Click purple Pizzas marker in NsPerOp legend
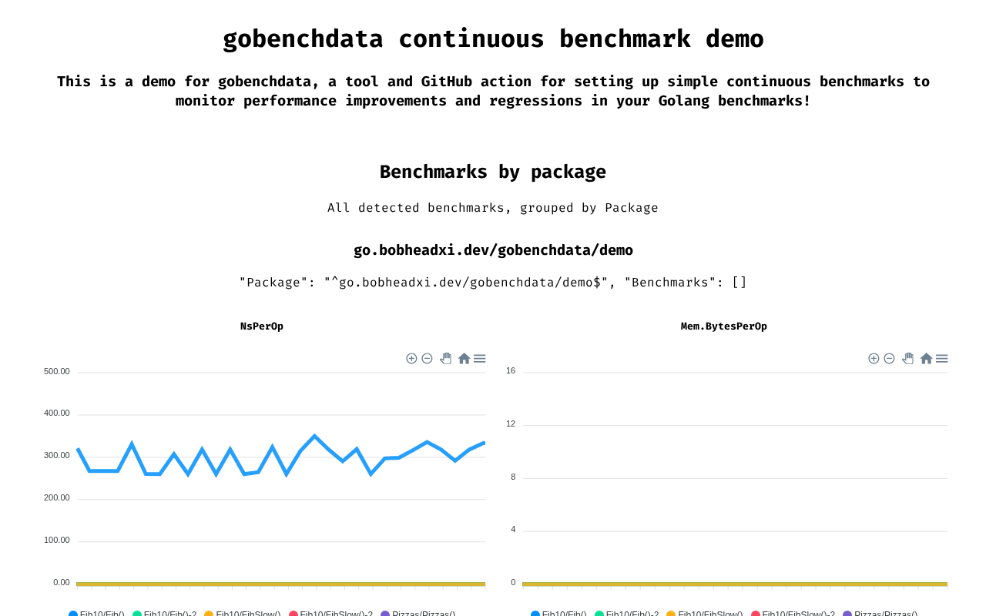986x616 pixels. click(x=385, y=614)
